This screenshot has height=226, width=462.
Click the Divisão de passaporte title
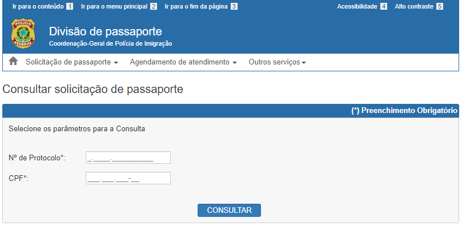click(106, 31)
